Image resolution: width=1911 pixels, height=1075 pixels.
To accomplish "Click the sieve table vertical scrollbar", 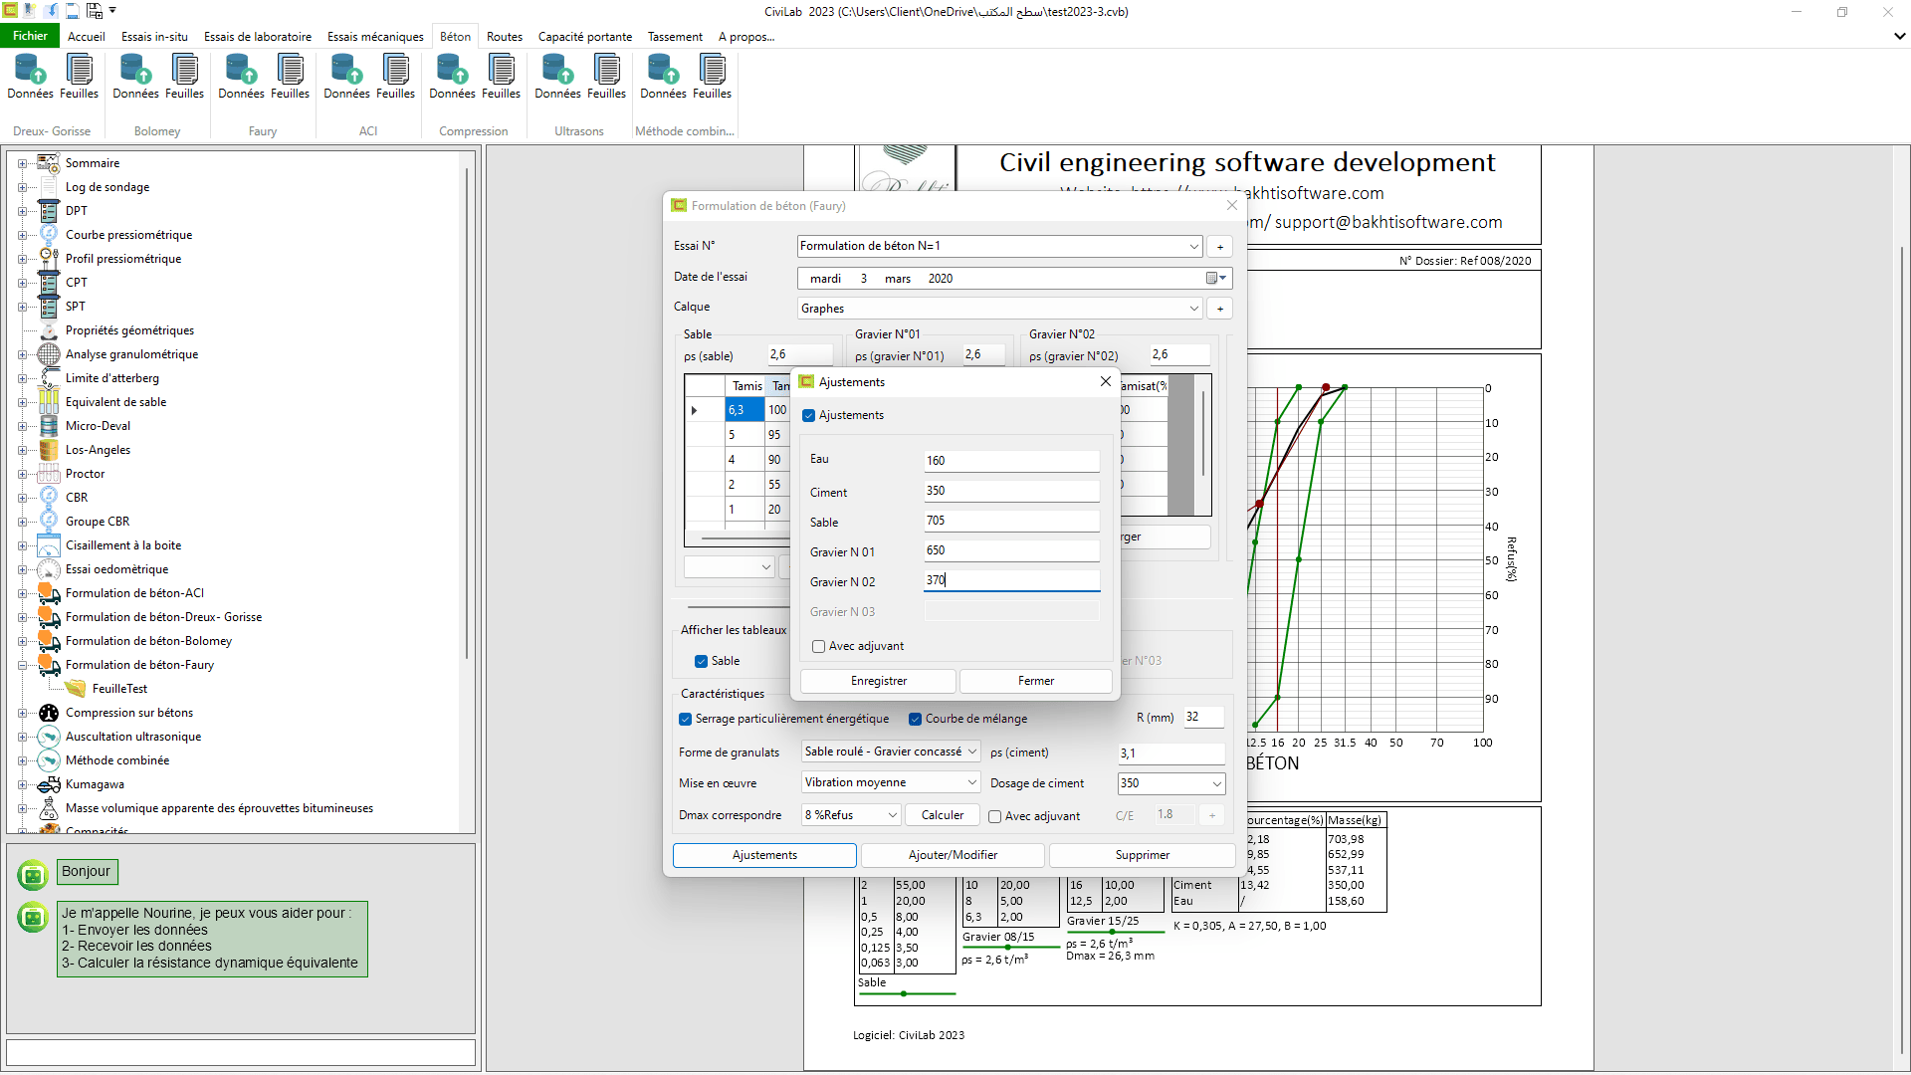I will point(1203,433).
